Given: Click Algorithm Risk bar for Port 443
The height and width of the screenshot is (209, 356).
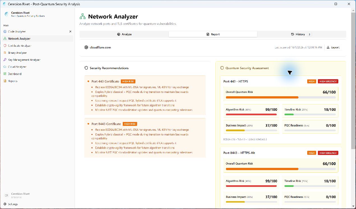Looking at the screenshot, I should click(251, 114).
